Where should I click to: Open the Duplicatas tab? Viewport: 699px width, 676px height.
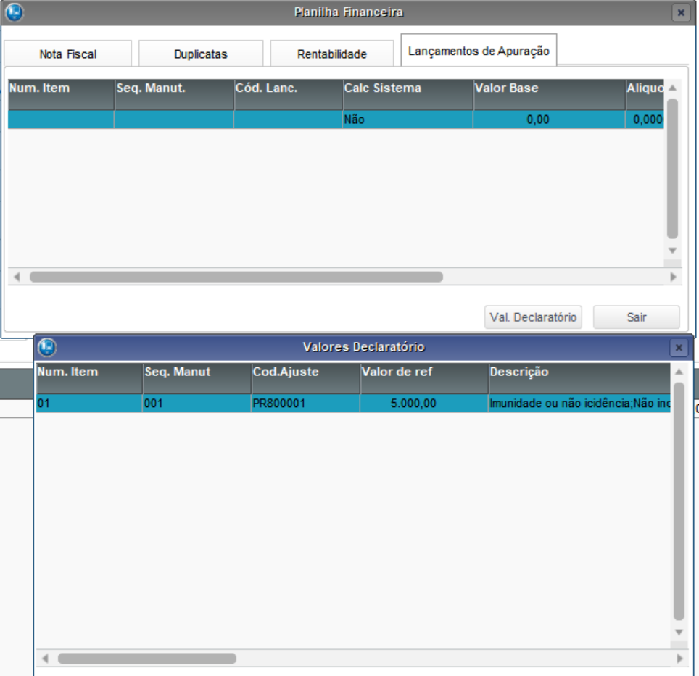201,54
